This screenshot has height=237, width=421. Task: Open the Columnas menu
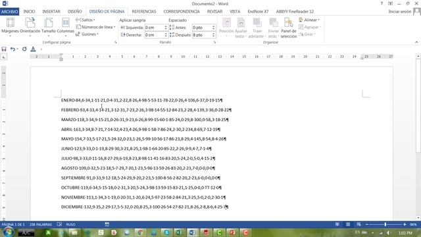66,27
